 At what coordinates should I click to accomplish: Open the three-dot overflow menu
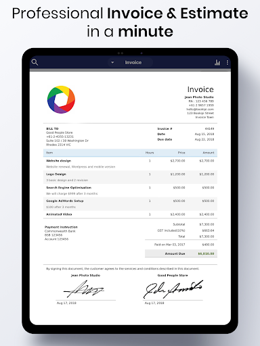click(x=227, y=62)
